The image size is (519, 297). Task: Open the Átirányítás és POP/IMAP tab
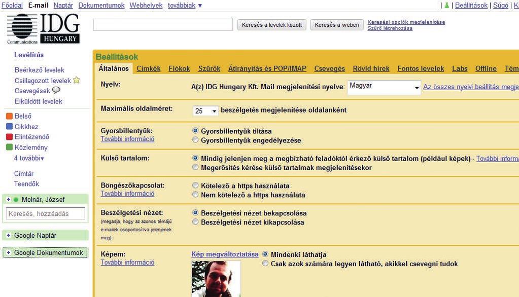tap(267, 68)
